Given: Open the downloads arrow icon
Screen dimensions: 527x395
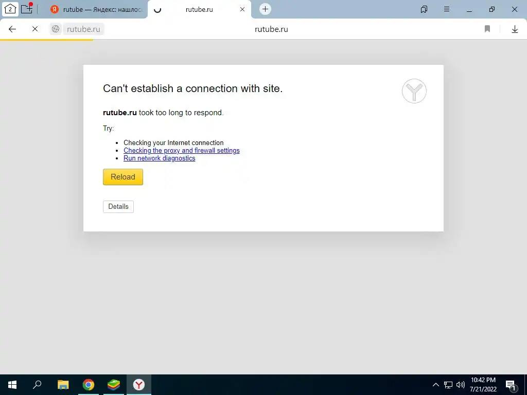Looking at the screenshot, I should point(515,29).
